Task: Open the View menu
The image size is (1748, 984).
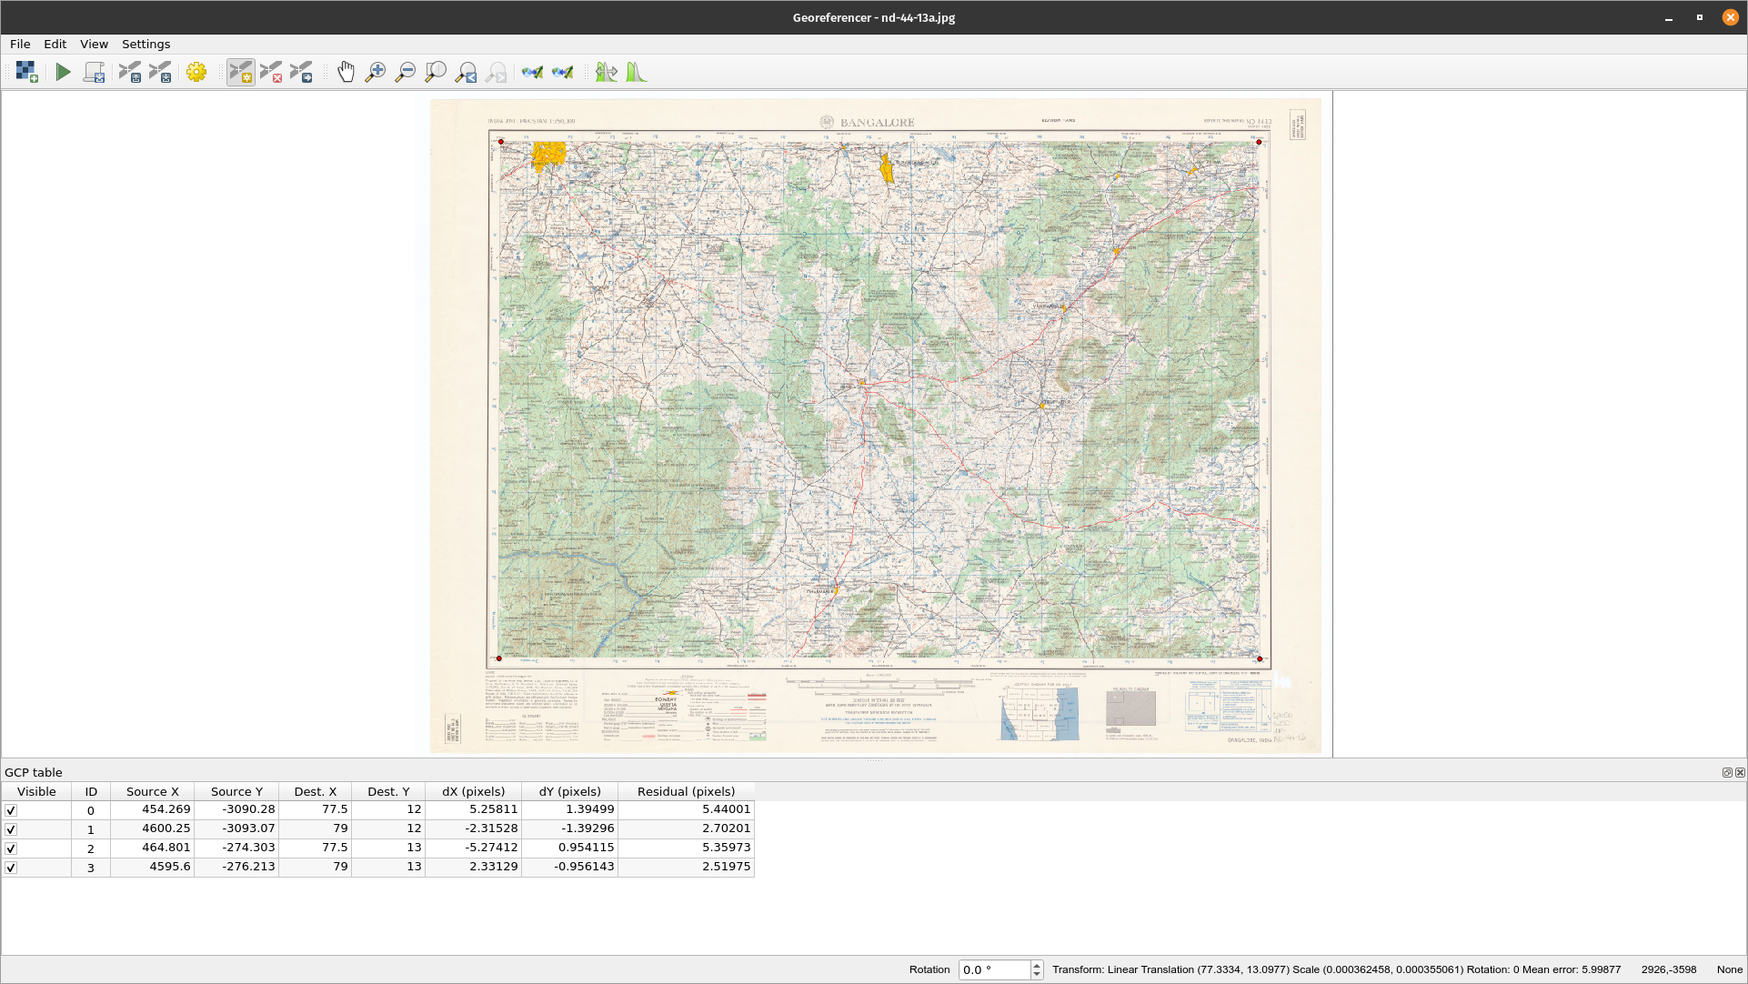Action: tap(94, 44)
